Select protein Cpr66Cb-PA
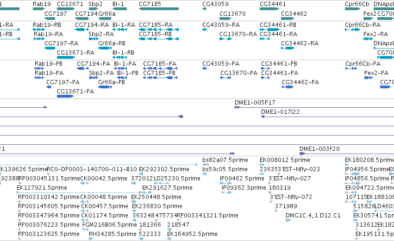The width and height of the screenshot is (394, 241). coord(363,64)
